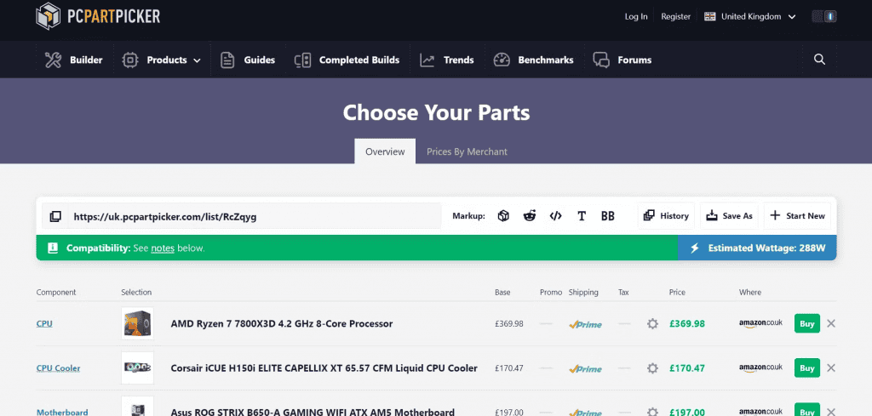Select the BBCode markup icon
Screen dimensions: 872x416
click(608, 216)
